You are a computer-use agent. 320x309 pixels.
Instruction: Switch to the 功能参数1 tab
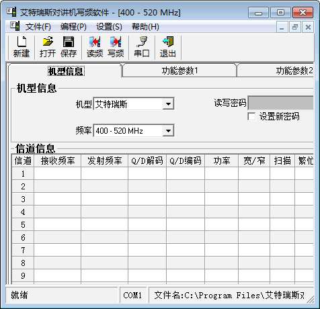[179, 71]
